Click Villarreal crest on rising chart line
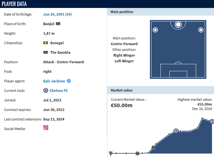214x158 pixels. point(153,147)
